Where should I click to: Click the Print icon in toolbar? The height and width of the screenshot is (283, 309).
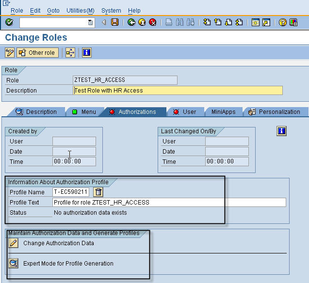click(169, 22)
